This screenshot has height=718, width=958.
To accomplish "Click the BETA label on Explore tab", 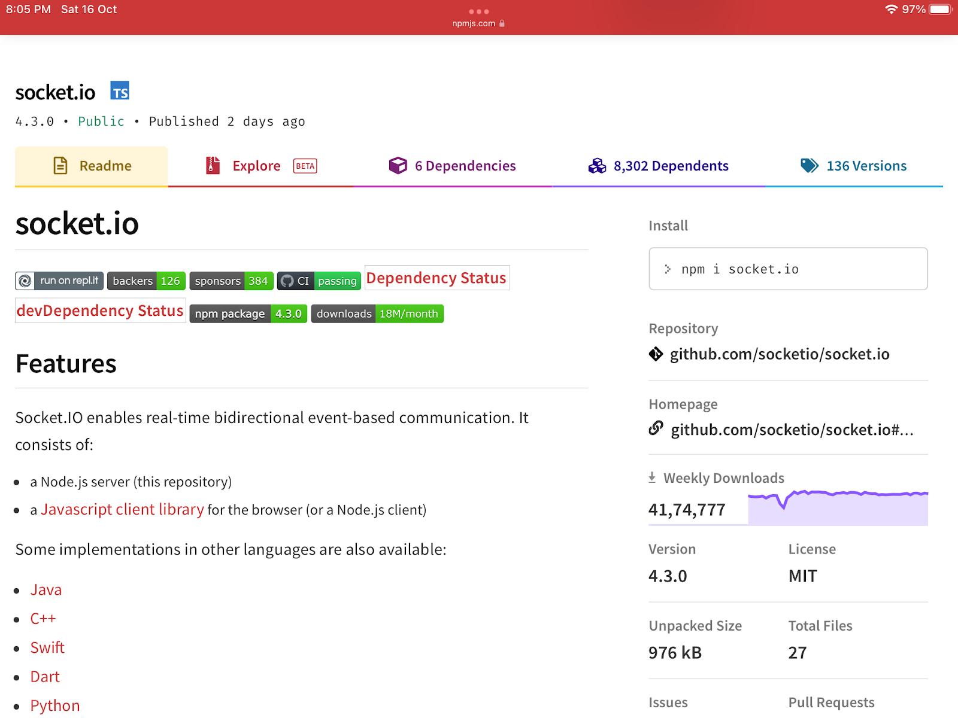I will [305, 166].
